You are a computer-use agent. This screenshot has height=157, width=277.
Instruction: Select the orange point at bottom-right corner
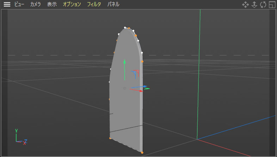tap(142, 152)
